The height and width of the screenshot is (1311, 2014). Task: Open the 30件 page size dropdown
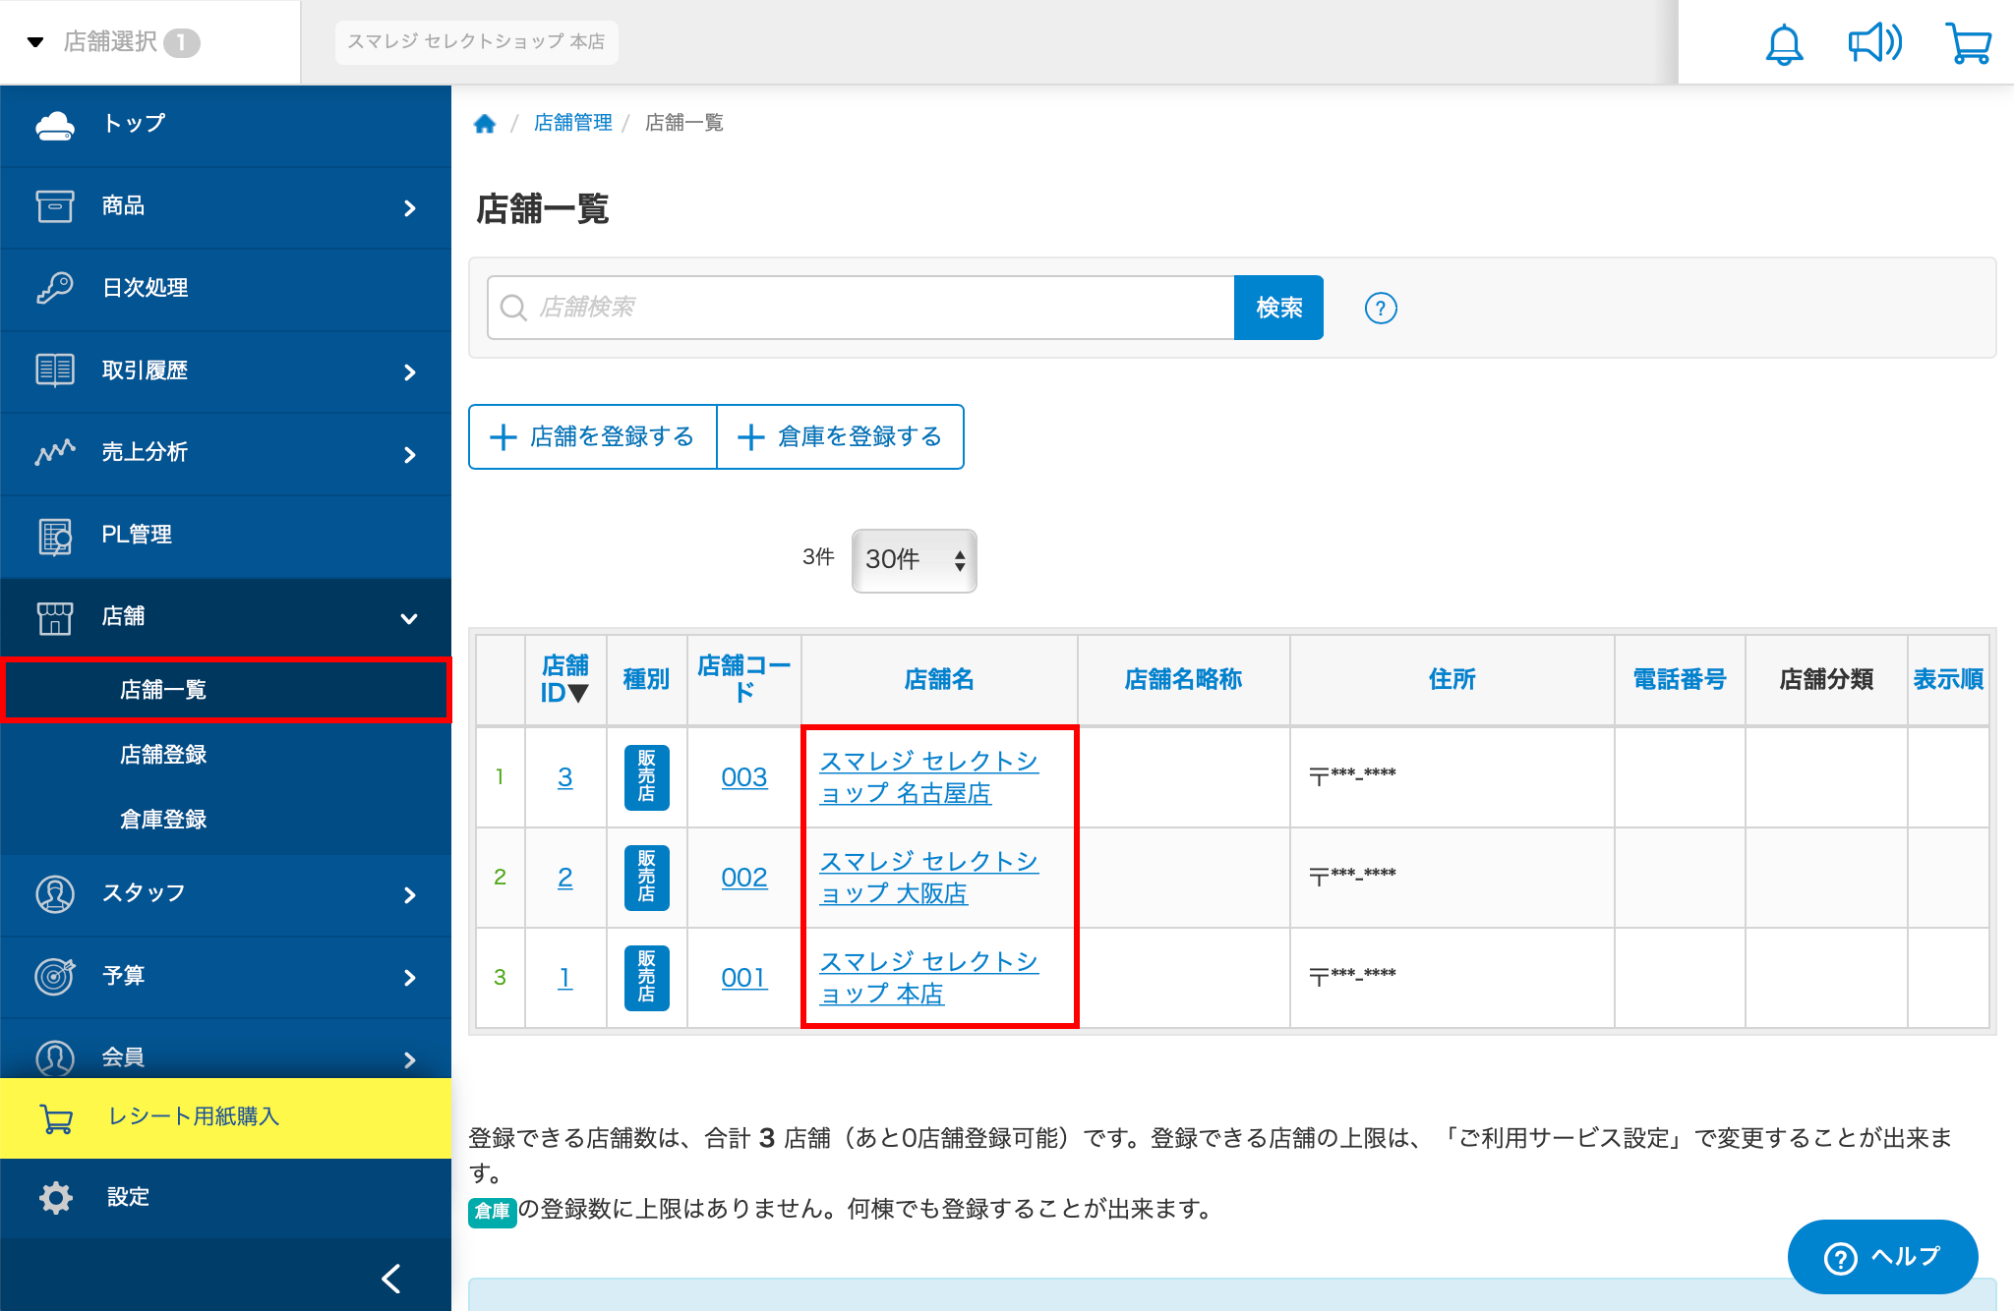coord(914,560)
